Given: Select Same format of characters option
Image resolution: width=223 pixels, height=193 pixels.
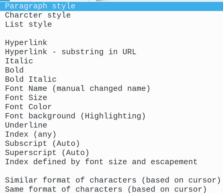Looking at the screenshot, I should click(x=111, y=189).
